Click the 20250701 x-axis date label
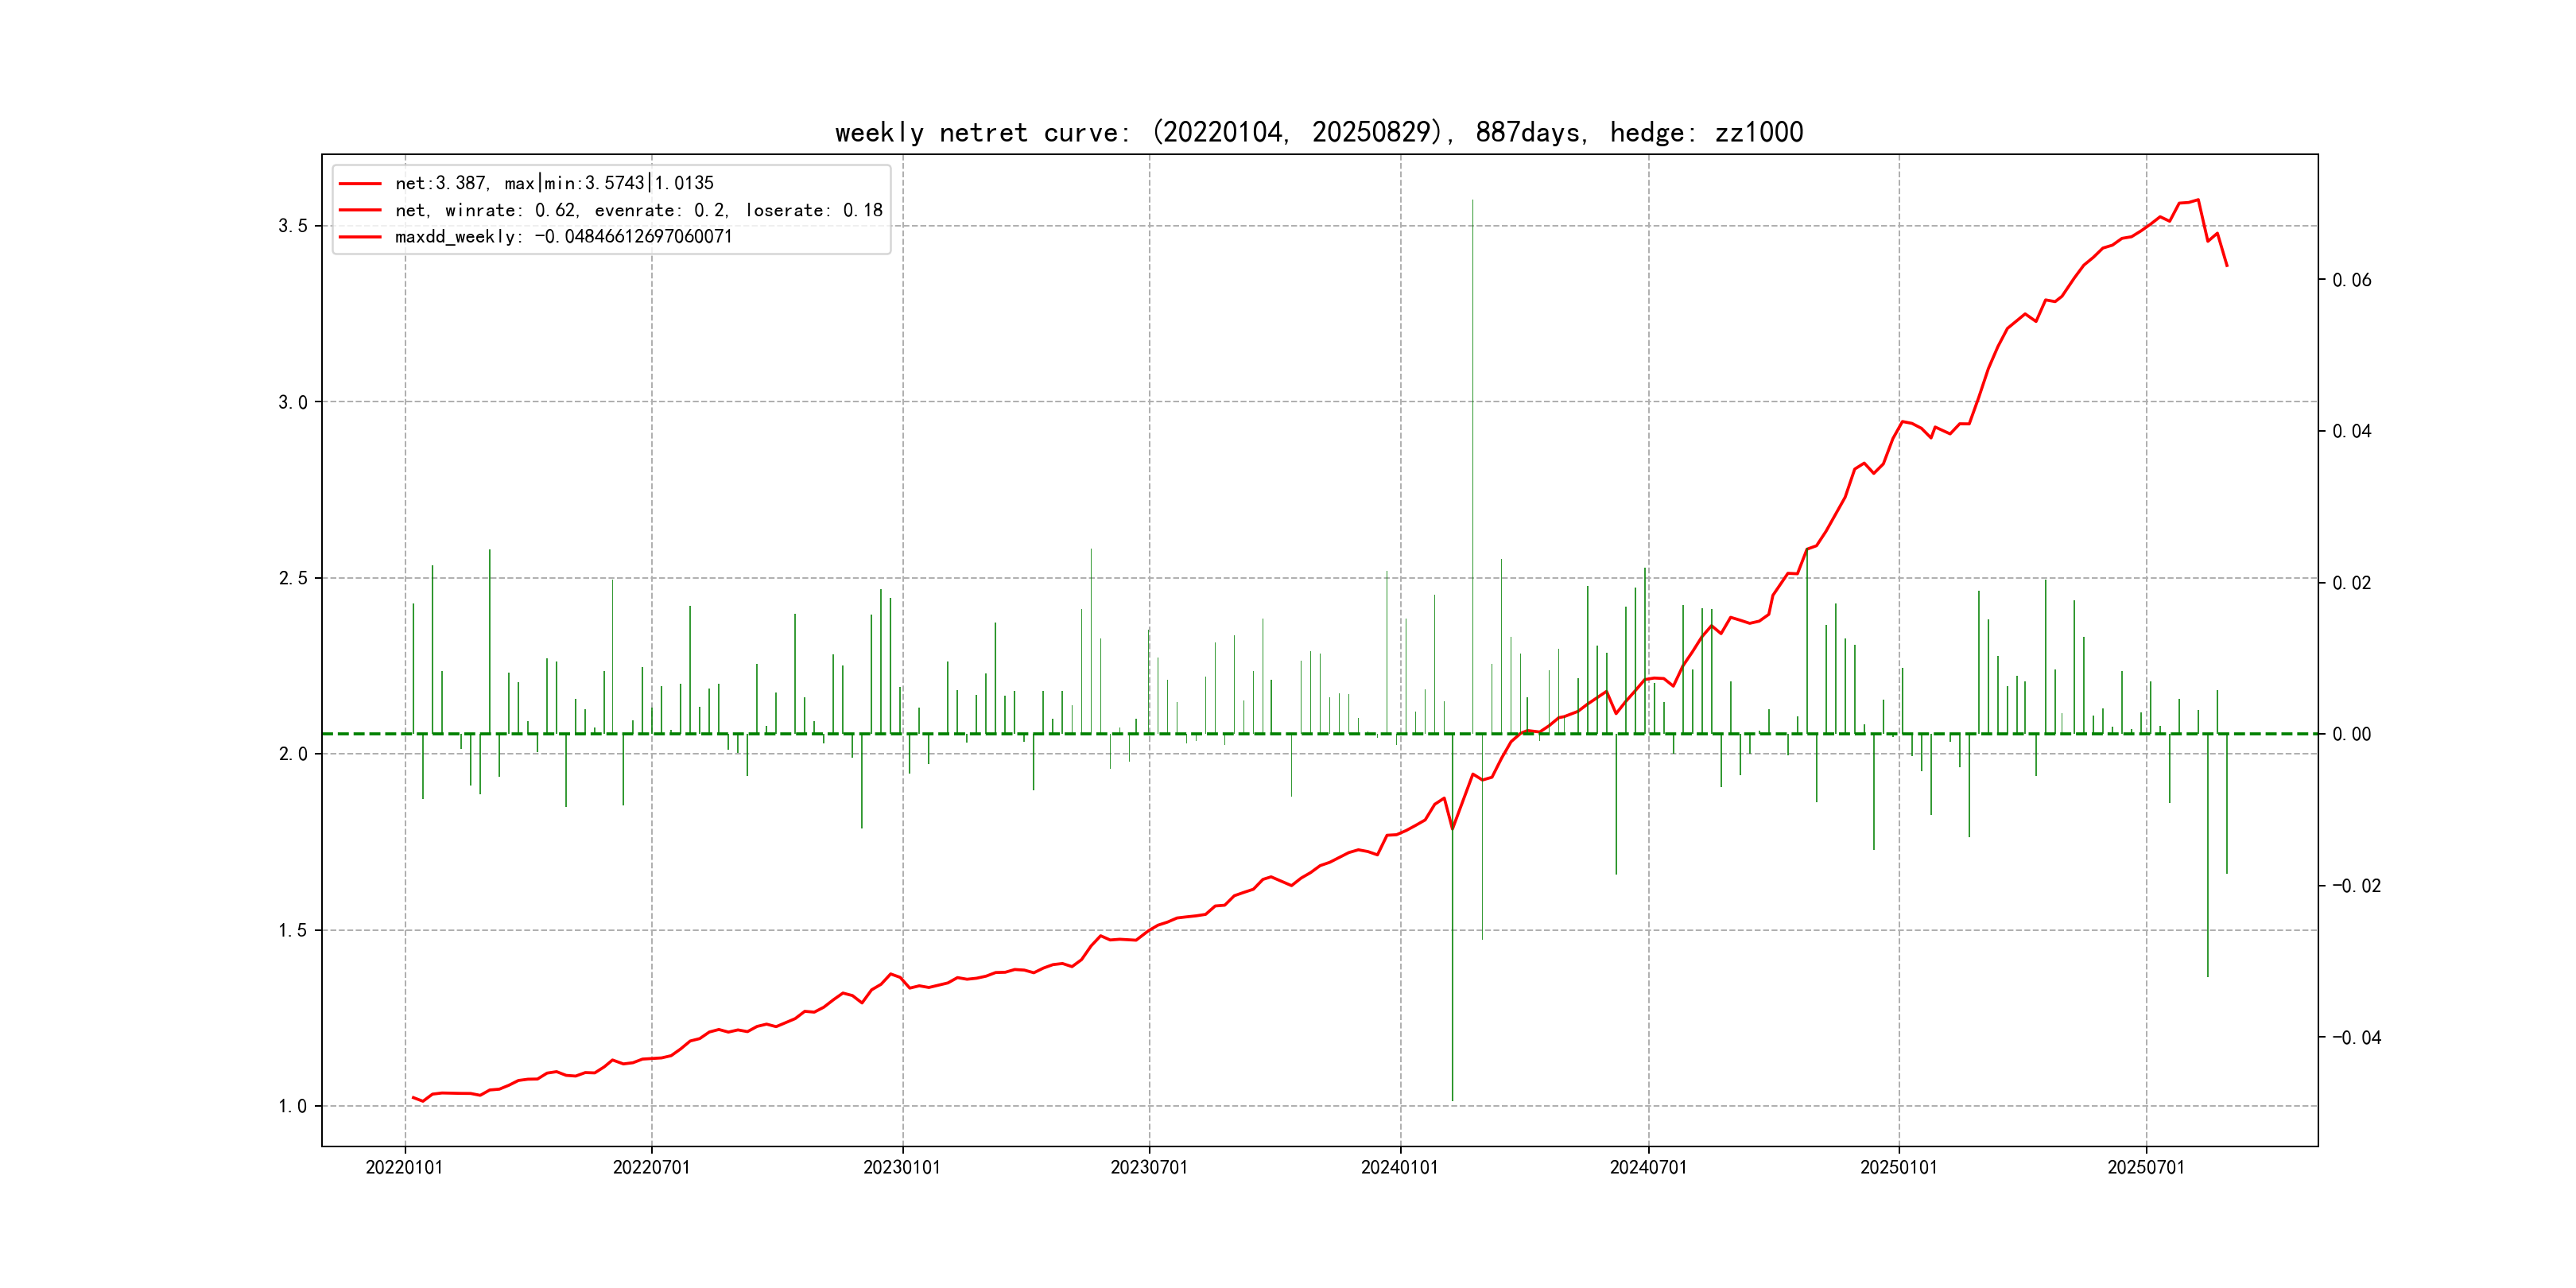Screen dimensions: 2576x1288 (x=2146, y=1168)
